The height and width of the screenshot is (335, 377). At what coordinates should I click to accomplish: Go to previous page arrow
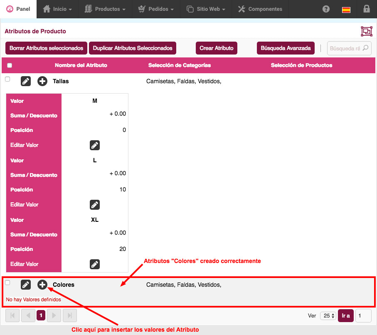click(x=28, y=315)
